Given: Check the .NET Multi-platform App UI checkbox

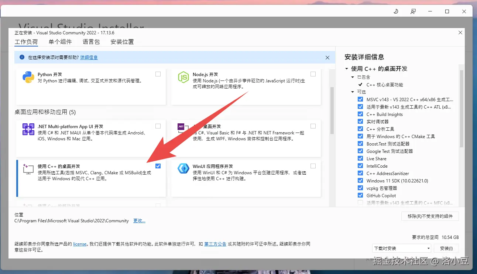Looking at the screenshot, I should pyautogui.click(x=158, y=126).
